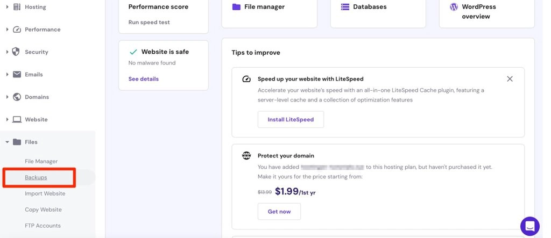This screenshot has height=238, width=551.
Task: Follow the See details link
Action: point(143,79)
